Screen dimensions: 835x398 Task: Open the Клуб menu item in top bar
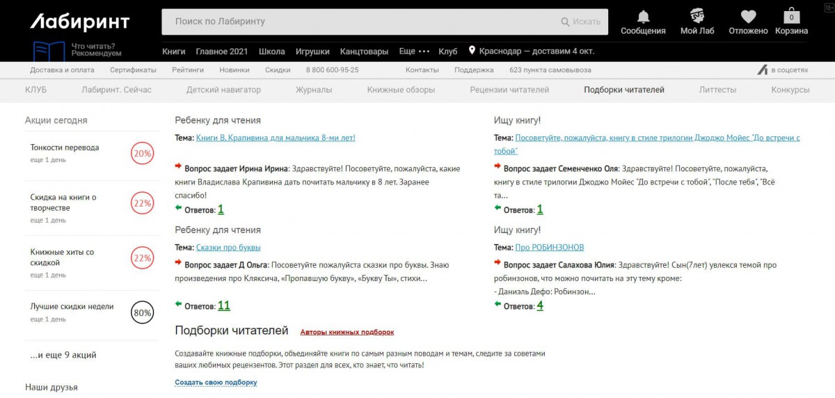[448, 51]
